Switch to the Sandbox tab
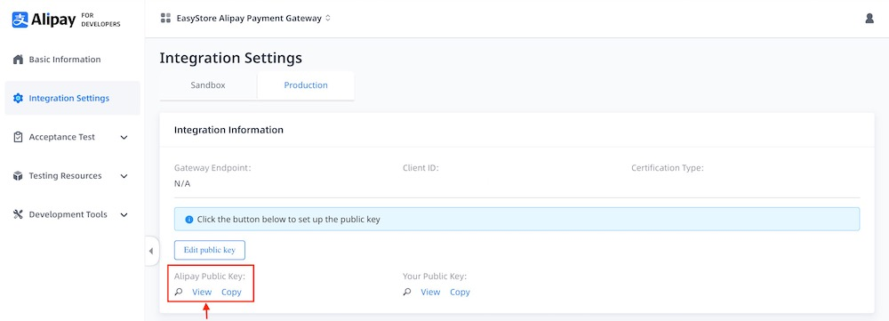This screenshot has width=889, height=321. click(208, 85)
